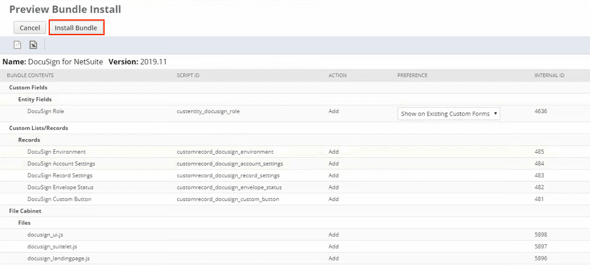Click the Custom Lists/Records group heading
Viewport: 590px width, 266px height.
pos(39,128)
